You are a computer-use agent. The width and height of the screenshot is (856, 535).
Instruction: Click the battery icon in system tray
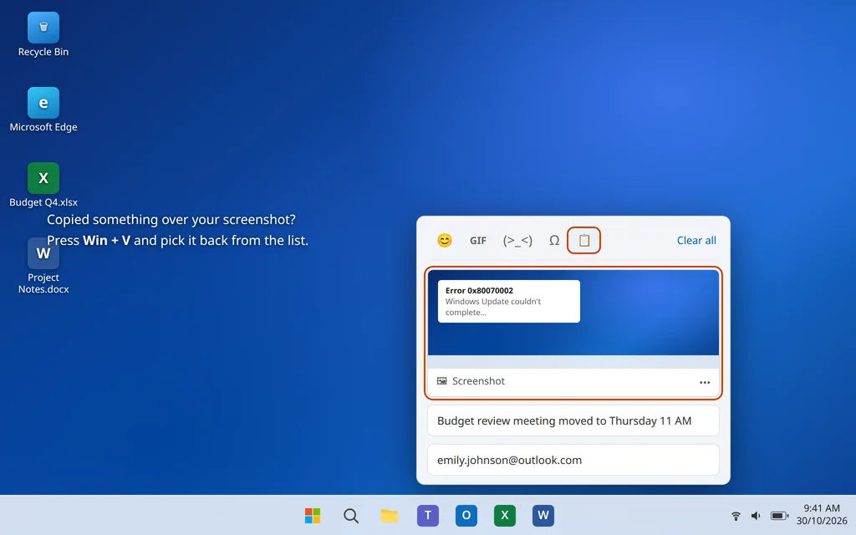coord(779,515)
